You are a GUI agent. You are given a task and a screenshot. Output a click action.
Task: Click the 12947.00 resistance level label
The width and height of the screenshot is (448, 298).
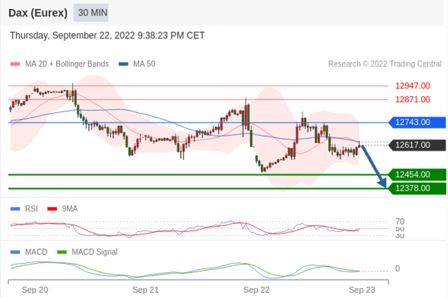point(412,86)
